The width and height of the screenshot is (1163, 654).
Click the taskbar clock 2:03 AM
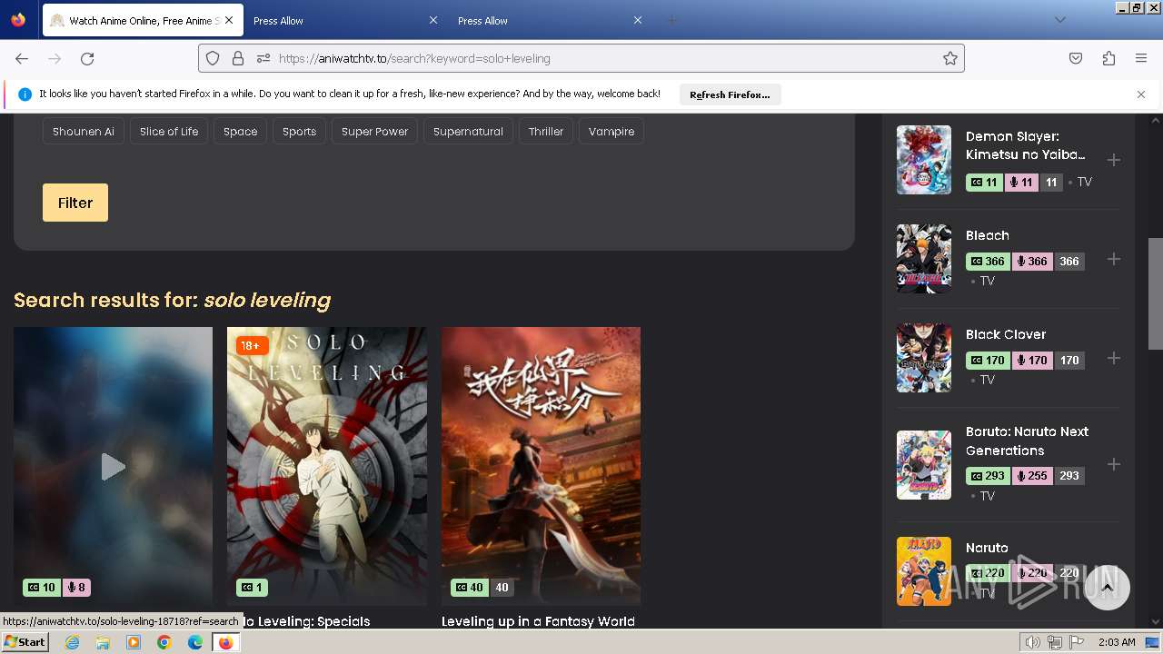click(1117, 642)
